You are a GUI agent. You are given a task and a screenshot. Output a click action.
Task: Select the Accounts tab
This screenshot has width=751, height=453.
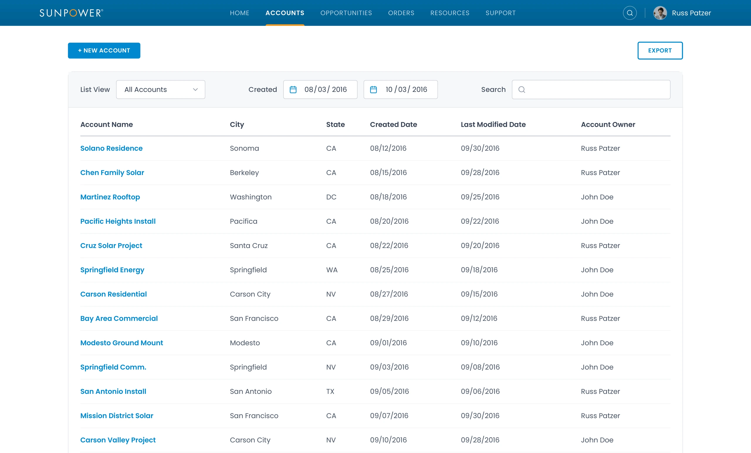(x=285, y=13)
